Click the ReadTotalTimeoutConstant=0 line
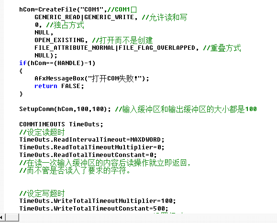The image size is (277, 223). 88,155
